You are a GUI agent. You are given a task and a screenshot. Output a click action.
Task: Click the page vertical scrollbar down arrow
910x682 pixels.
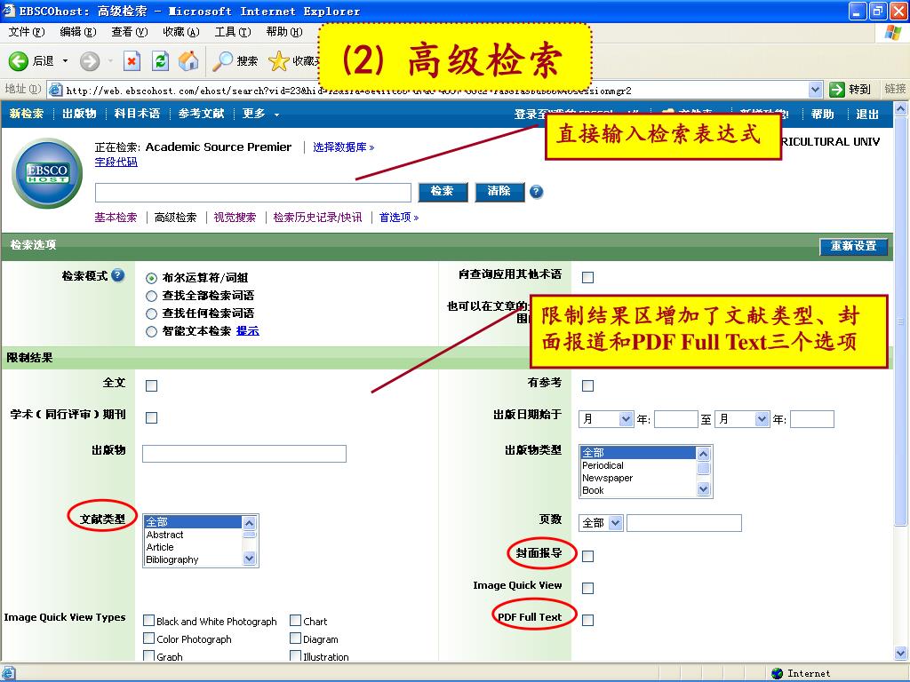(901, 654)
